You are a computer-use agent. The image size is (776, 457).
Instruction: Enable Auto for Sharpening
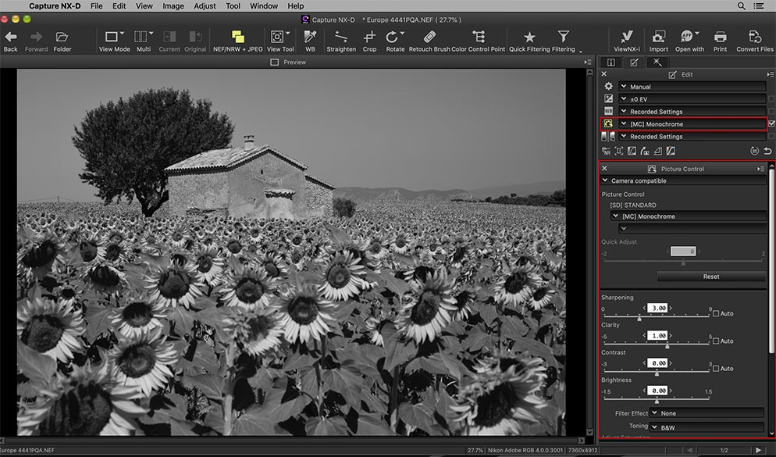coord(716,313)
